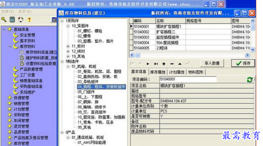Click green refresh icon beside 项目编码
The width and height of the screenshot is (263, 146).
click(x=250, y=80)
